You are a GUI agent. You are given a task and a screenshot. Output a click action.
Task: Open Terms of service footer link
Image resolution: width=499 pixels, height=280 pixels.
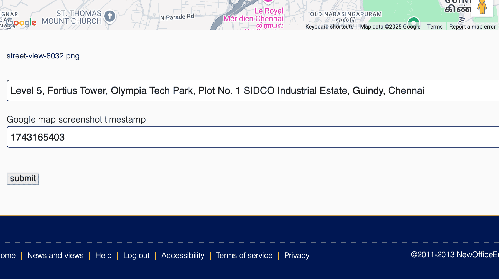pyautogui.click(x=244, y=255)
